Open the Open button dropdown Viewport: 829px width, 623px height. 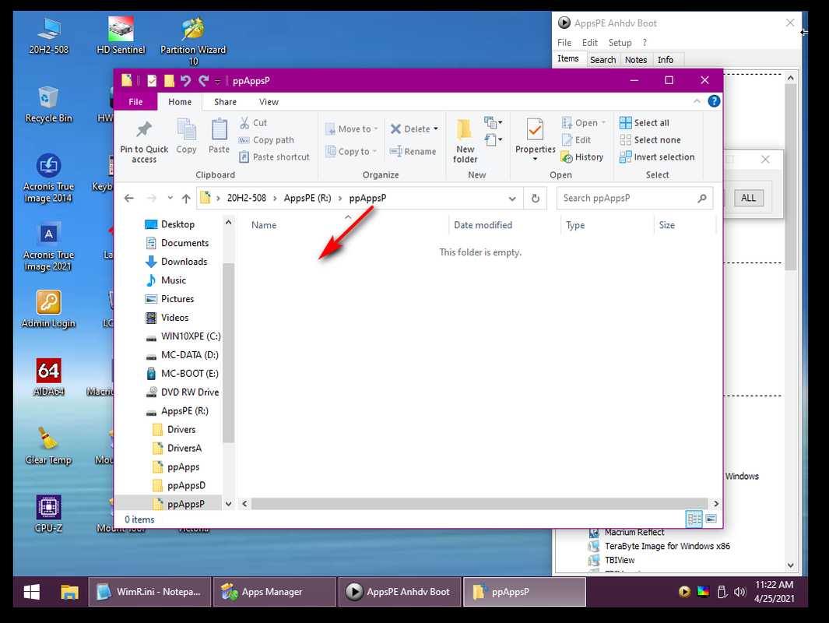pos(603,123)
